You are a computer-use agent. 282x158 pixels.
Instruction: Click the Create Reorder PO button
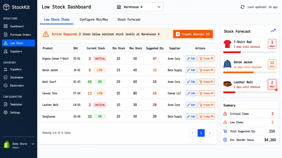[x=193, y=34]
